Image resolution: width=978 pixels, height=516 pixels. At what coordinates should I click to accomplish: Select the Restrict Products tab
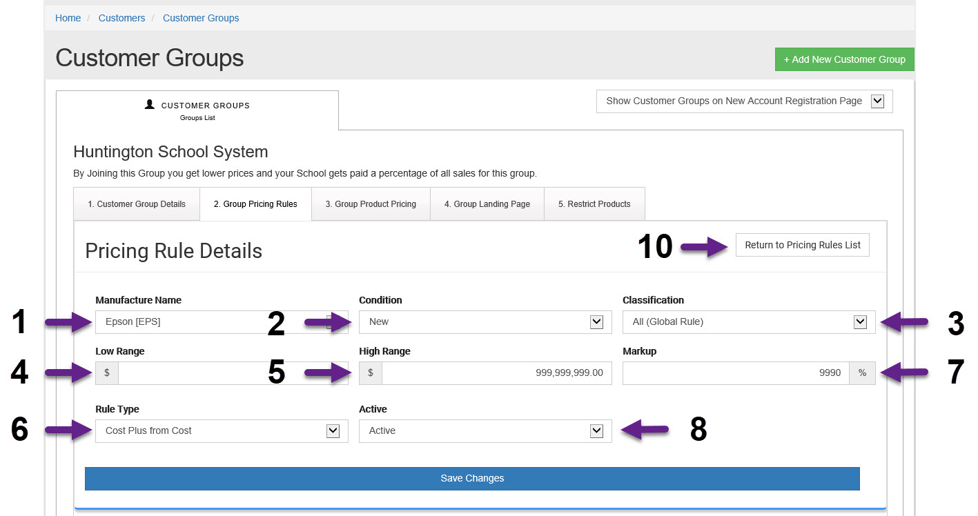594,204
